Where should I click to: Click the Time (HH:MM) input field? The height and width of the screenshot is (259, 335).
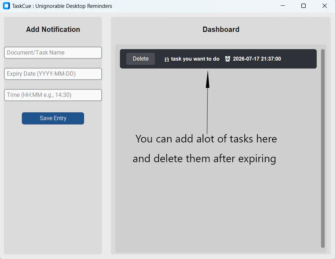(x=53, y=95)
